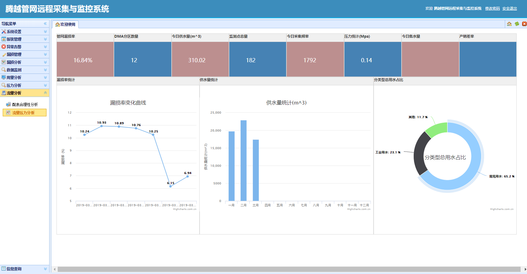
Task: Click the red close-tabs icon at top right
Action: point(524,24)
